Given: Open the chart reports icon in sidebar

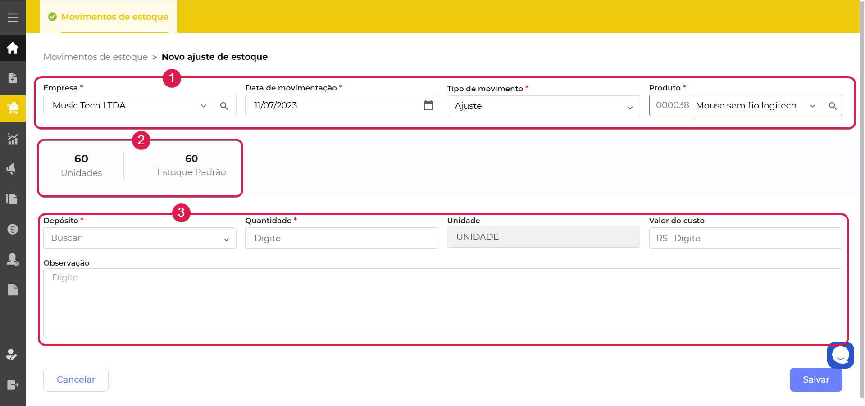Looking at the screenshot, I should click(13, 139).
